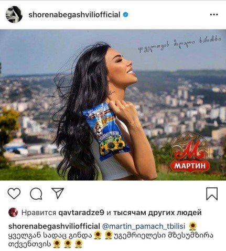Open shorenabegashviliofficial from the header username
Image resolution: width=226 pixels, height=251 pixels.
[x=74, y=15]
